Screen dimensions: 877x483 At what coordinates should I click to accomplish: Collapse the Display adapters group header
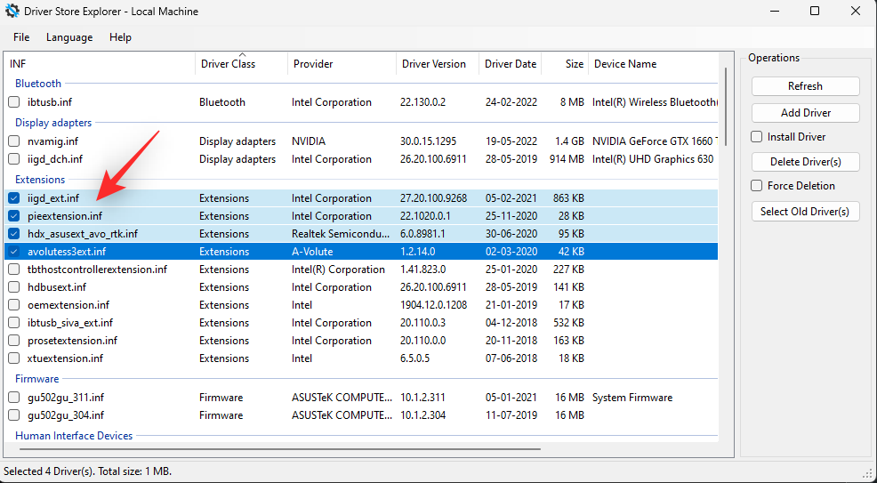click(53, 123)
